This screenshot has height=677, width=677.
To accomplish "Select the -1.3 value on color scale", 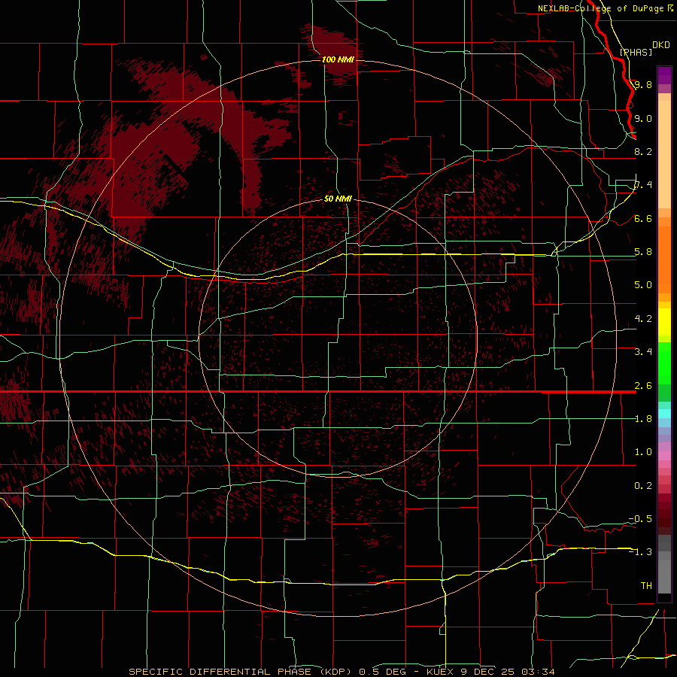I will click(640, 552).
